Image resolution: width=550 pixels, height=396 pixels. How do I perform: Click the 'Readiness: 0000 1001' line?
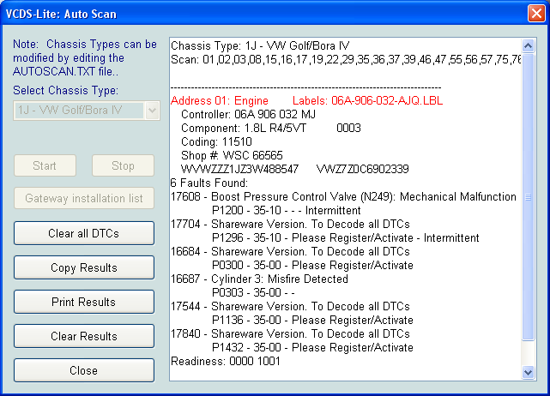click(226, 362)
